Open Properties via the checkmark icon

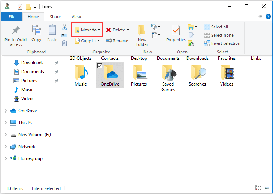click(x=176, y=31)
